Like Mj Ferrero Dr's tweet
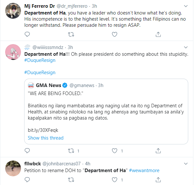195x185 pixels. [x=114, y=34]
